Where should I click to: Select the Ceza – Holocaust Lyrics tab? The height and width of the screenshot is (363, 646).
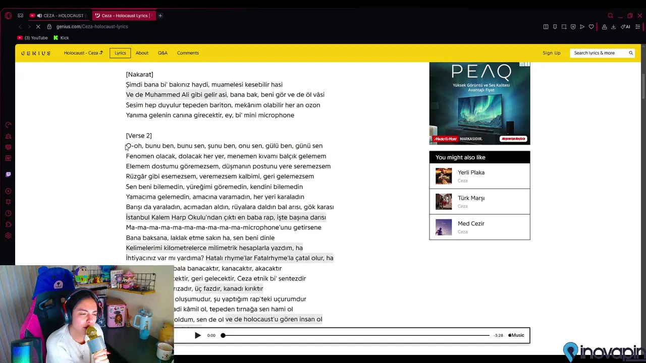pyautogui.click(x=124, y=16)
